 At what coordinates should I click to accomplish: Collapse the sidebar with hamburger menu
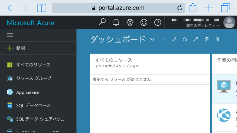[x=10, y=35]
